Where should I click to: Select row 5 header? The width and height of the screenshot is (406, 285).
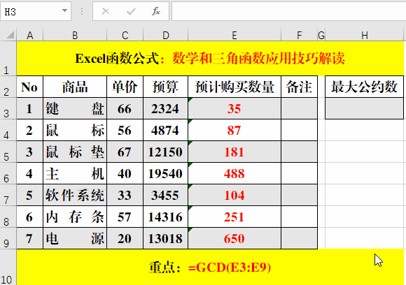[8, 152]
